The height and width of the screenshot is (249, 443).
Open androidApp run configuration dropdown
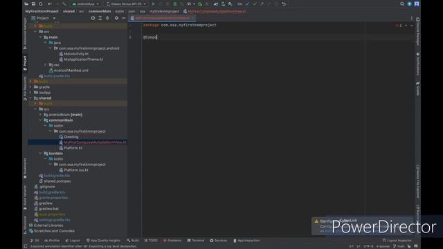[x=86, y=4]
